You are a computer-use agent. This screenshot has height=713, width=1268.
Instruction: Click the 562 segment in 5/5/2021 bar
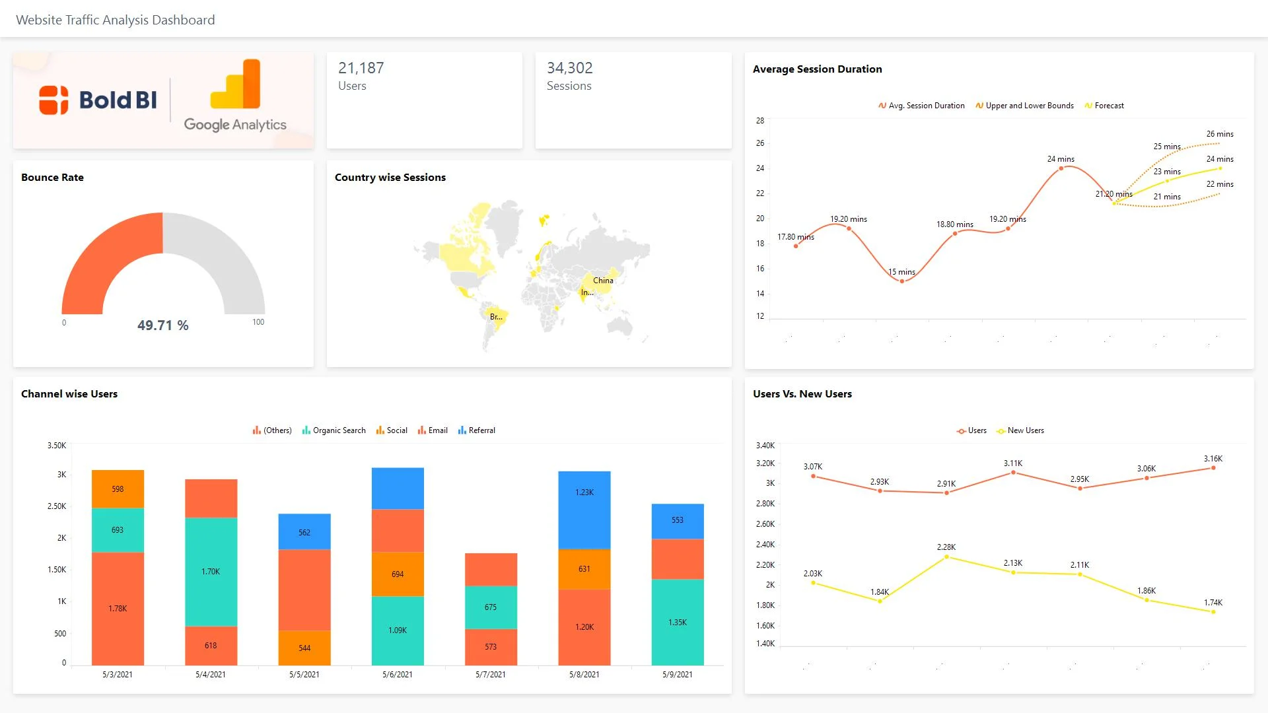tap(304, 532)
